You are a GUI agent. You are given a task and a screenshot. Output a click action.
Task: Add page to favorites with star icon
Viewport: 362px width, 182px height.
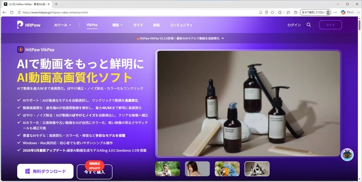pyautogui.click(x=272, y=13)
